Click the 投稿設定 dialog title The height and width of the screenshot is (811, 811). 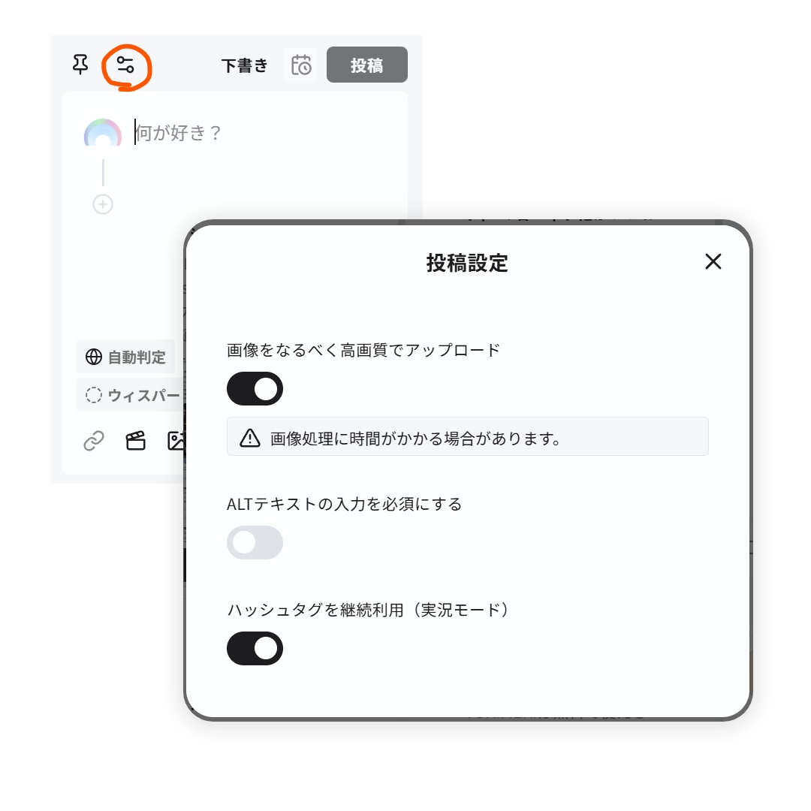467,263
